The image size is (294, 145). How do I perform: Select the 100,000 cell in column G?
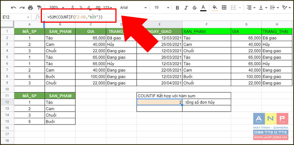point(246,77)
